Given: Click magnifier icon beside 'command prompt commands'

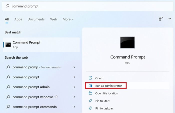Looking at the screenshot, I should point(8,107).
